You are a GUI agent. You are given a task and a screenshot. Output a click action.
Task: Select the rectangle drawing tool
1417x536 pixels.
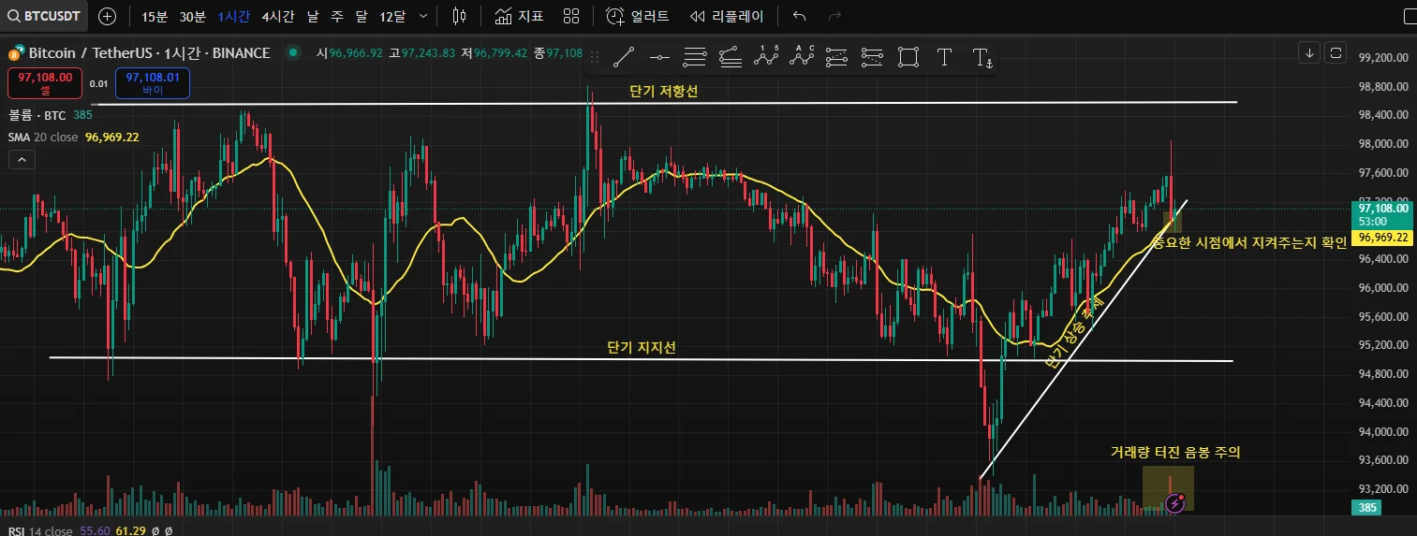(908, 58)
